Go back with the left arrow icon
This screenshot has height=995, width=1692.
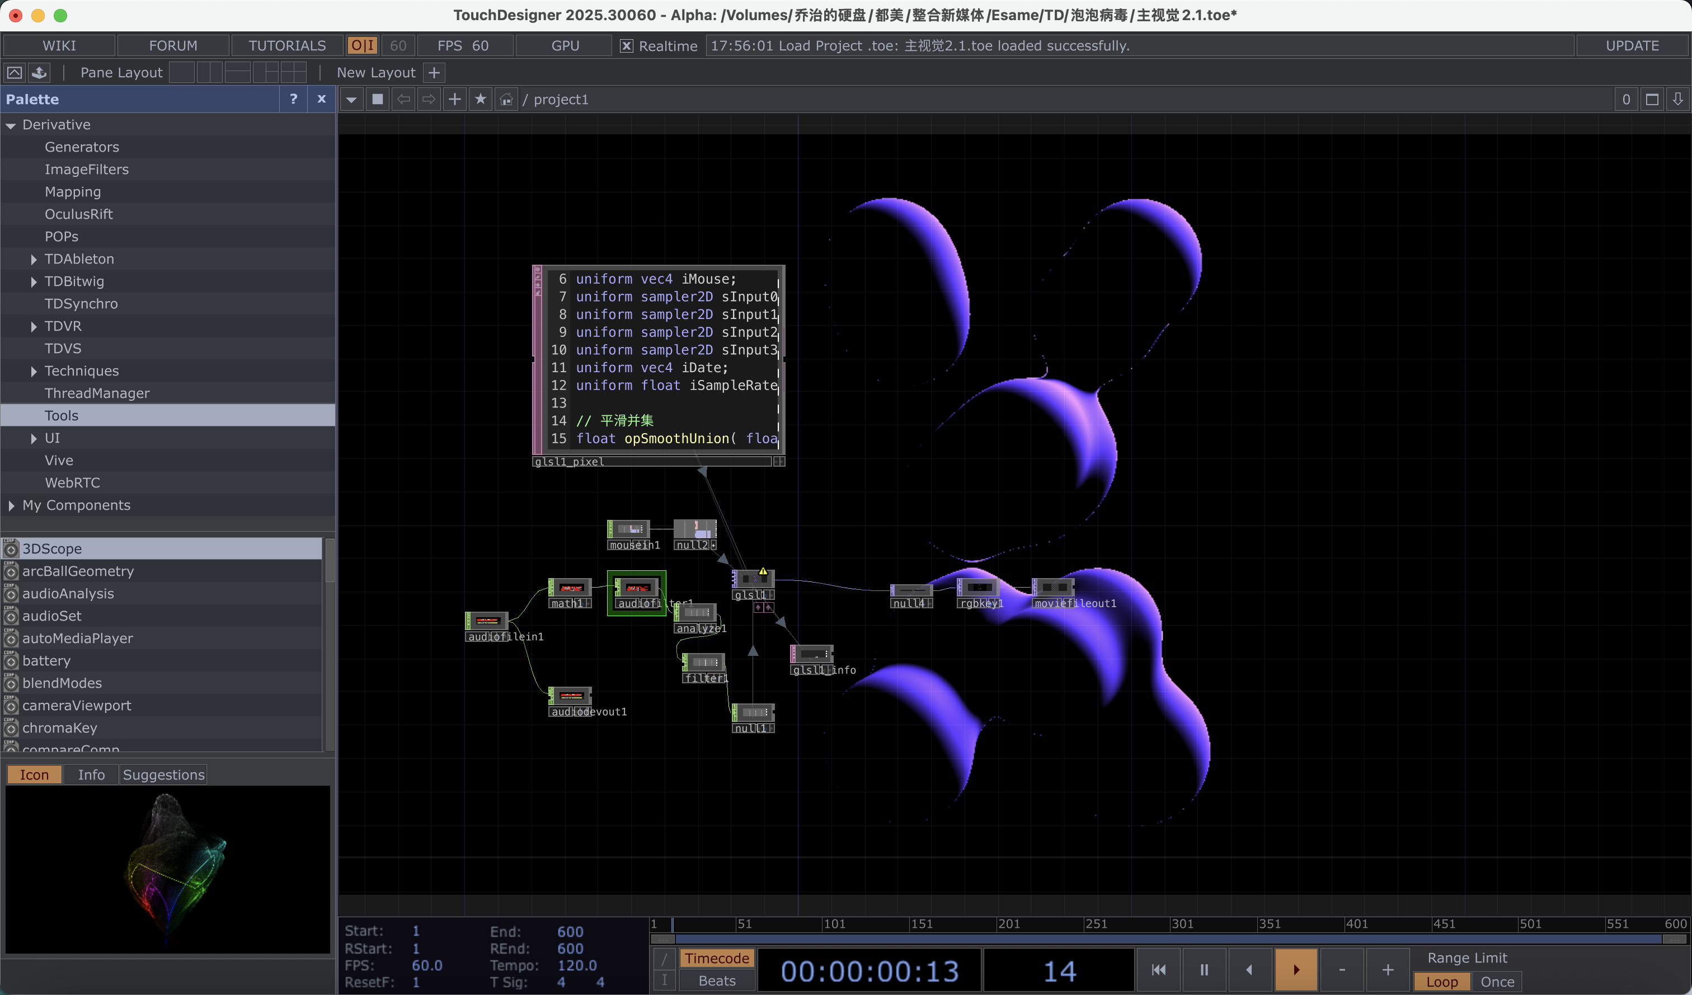pos(403,100)
